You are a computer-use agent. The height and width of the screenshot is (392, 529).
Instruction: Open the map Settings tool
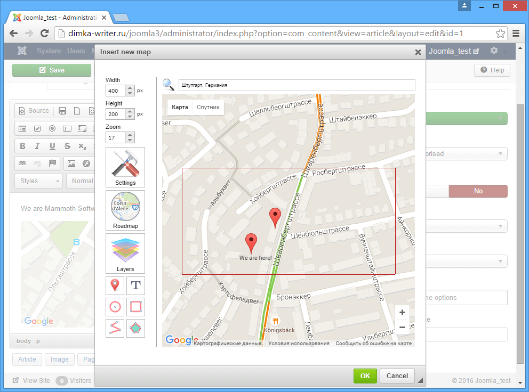click(x=125, y=167)
